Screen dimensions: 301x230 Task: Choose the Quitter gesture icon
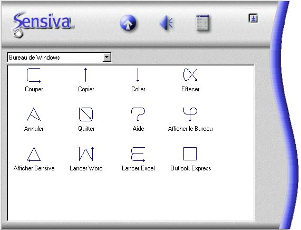pyautogui.click(x=86, y=114)
